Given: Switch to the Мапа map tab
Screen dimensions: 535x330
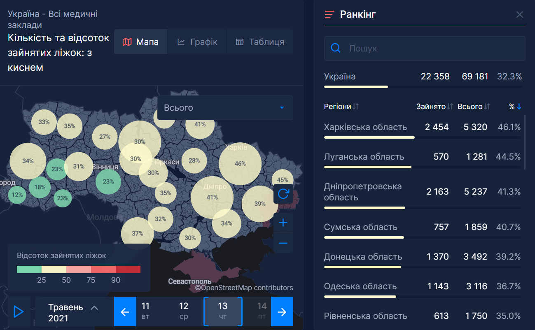Looking at the screenshot, I should (x=141, y=42).
